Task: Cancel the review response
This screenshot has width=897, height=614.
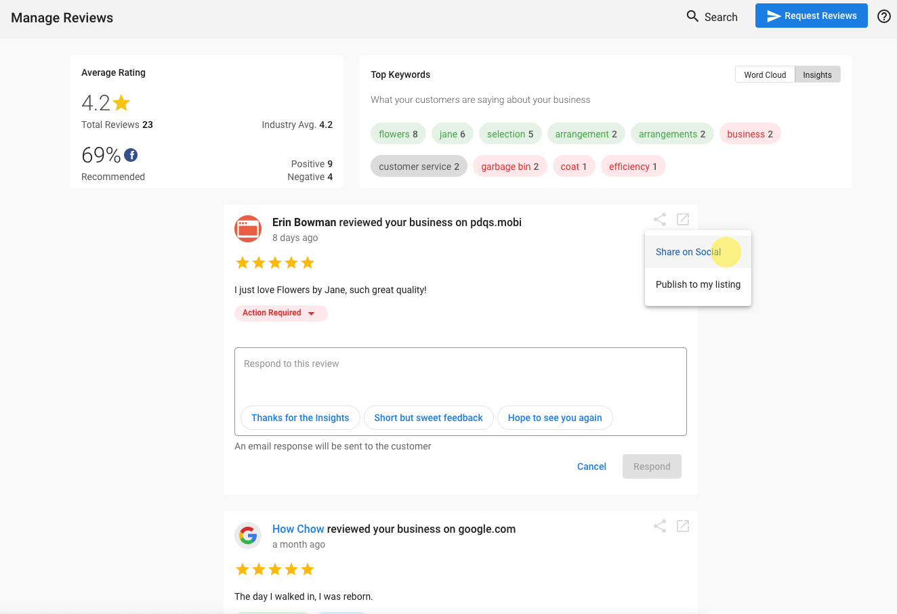Action: [591, 466]
